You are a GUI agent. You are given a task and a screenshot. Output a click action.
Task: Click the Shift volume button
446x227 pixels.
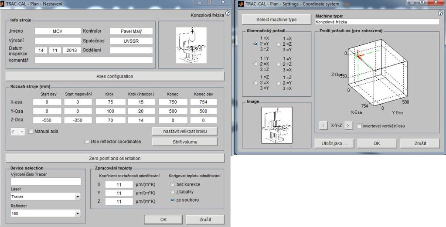point(185,142)
